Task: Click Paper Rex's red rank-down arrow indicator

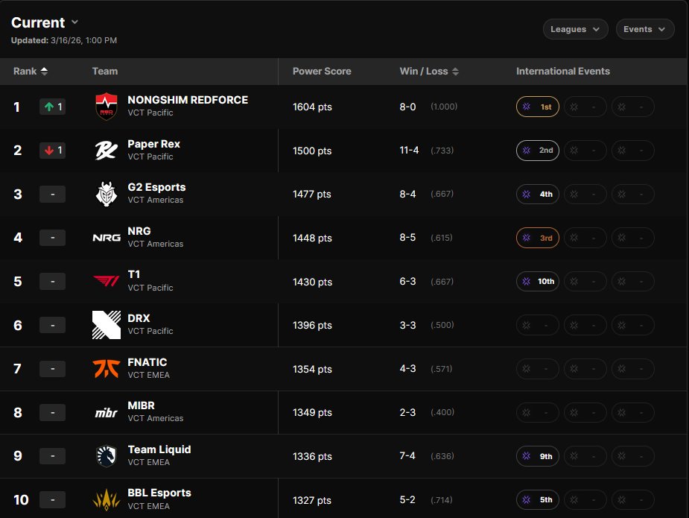Action: (x=53, y=151)
